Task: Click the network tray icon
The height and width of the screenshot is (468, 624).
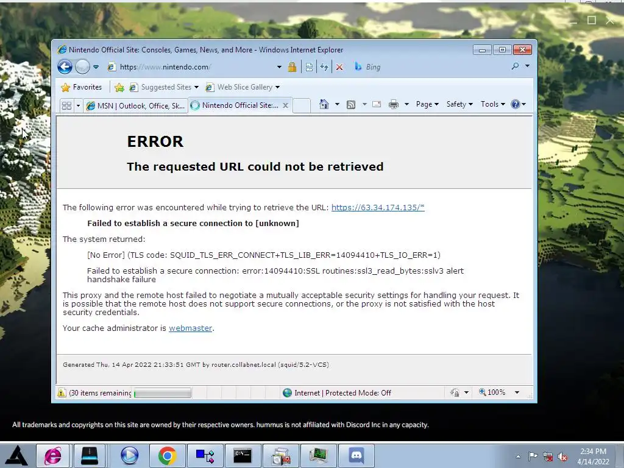Action: pos(548,456)
